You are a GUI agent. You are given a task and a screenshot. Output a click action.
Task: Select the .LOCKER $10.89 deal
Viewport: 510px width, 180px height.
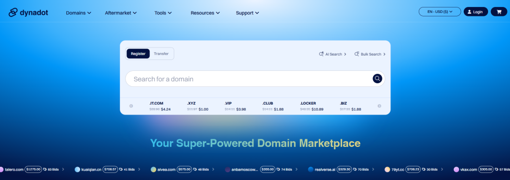click(312, 106)
